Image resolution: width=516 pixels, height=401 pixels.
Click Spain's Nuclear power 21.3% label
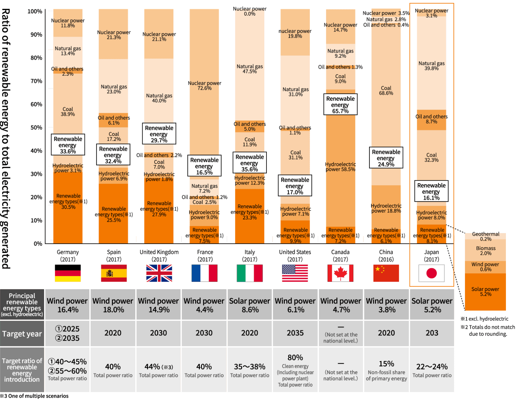[x=114, y=35]
